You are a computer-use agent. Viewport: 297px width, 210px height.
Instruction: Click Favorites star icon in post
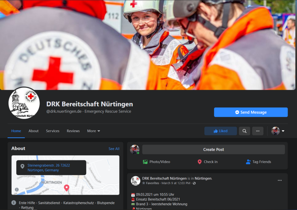pyautogui.click(x=144, y=183)
